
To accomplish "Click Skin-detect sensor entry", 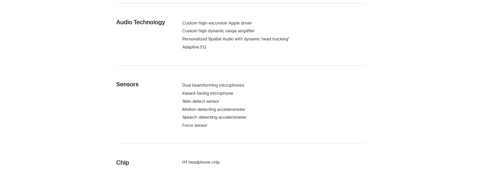I will (x=201, y=101).
